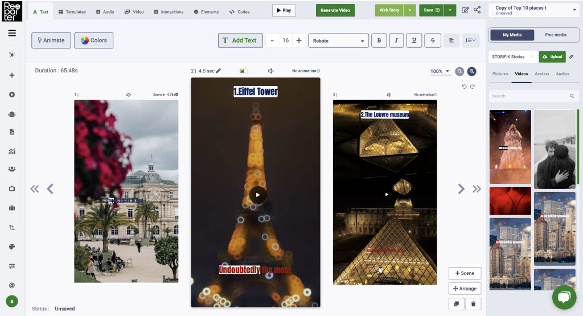
Task: Open the Templates tab
Action: tap(72, 12)
